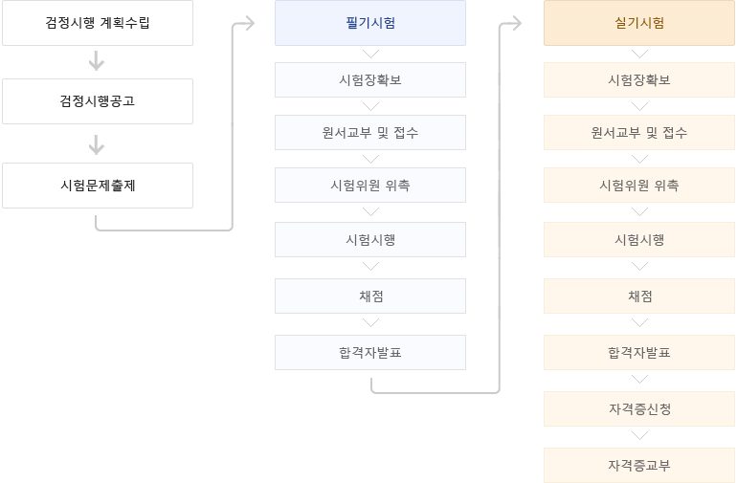This screenshot has height=483, width=737.
Task: Click the down arrow below 검정시행 계획수립
Action: click(x=97, y=62)
